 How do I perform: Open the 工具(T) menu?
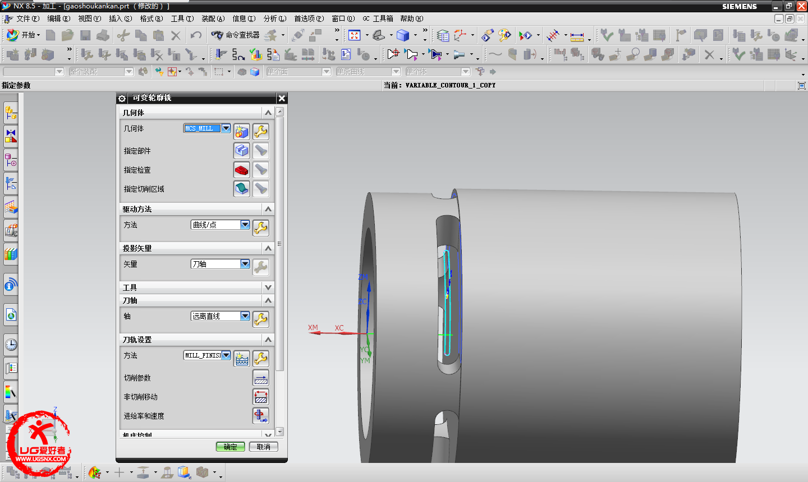coord(182,18)
